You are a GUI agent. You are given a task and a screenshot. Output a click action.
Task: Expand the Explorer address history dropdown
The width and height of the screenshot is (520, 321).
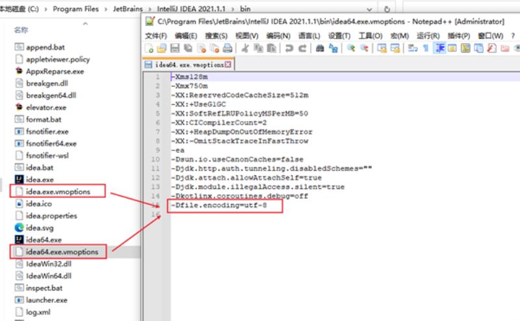369,9
